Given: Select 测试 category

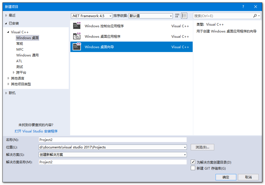Looking at the screenshot, I should tap(20, 67).
